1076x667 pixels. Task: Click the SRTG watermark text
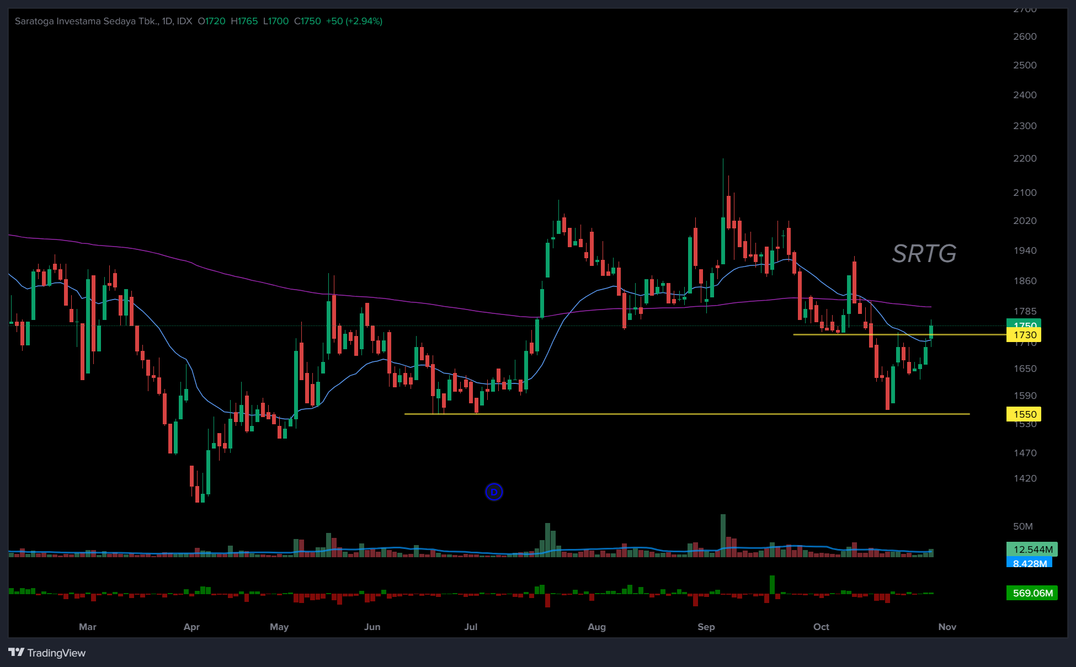(924, 254)
